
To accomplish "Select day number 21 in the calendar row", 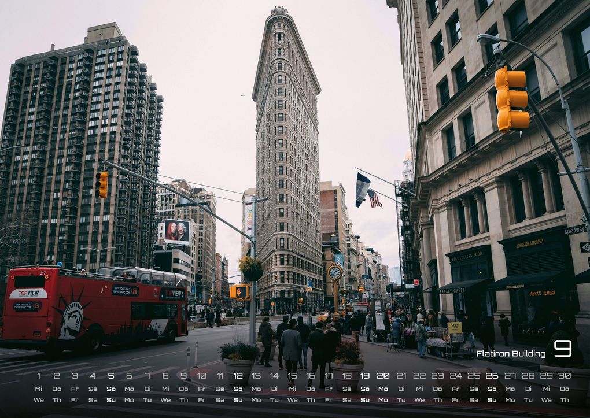I will click(x=401, y=375).
